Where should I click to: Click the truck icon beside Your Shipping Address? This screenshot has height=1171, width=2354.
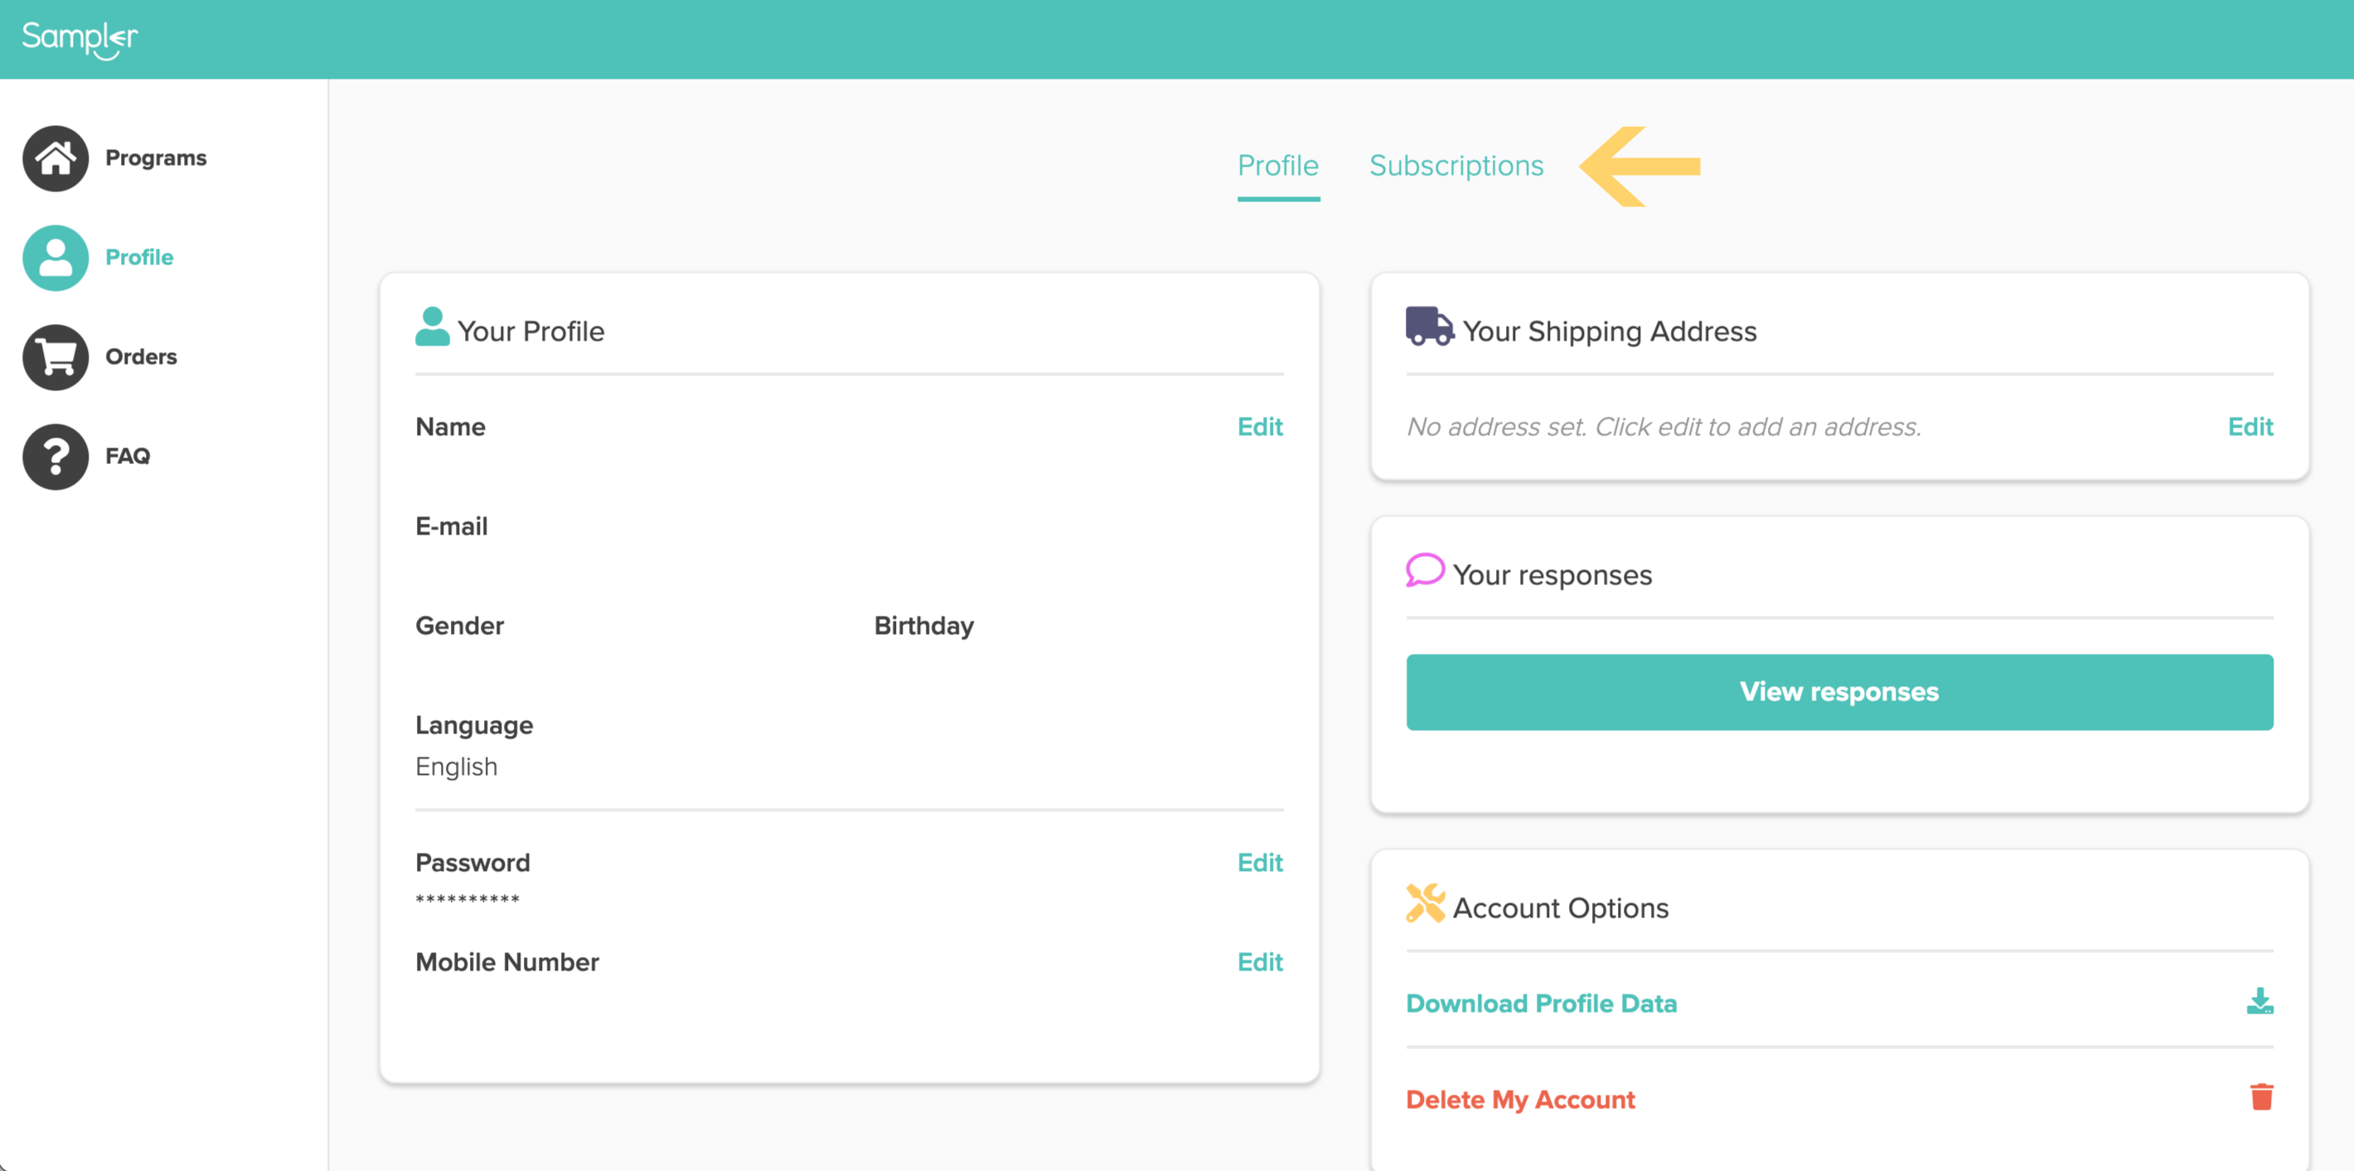click(x=1429, y=326)
